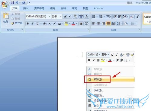Undo last action in quick access toolbar
This screenshot has width=151, height=111.
tap(17, 3)
